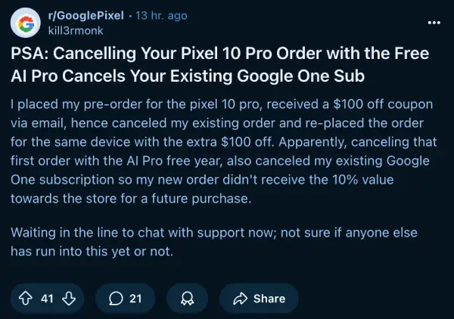Open comments via the speech bubble icon

point(116,298)
